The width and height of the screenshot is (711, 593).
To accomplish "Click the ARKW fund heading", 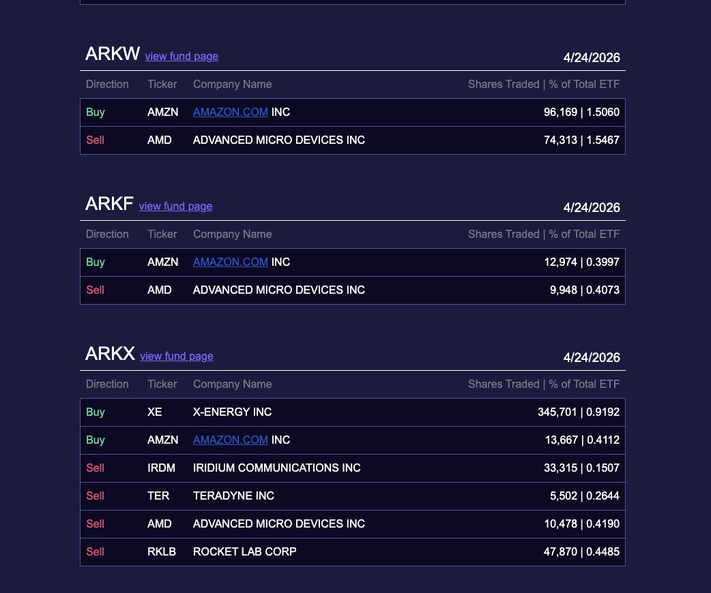I will pos(113,55).
